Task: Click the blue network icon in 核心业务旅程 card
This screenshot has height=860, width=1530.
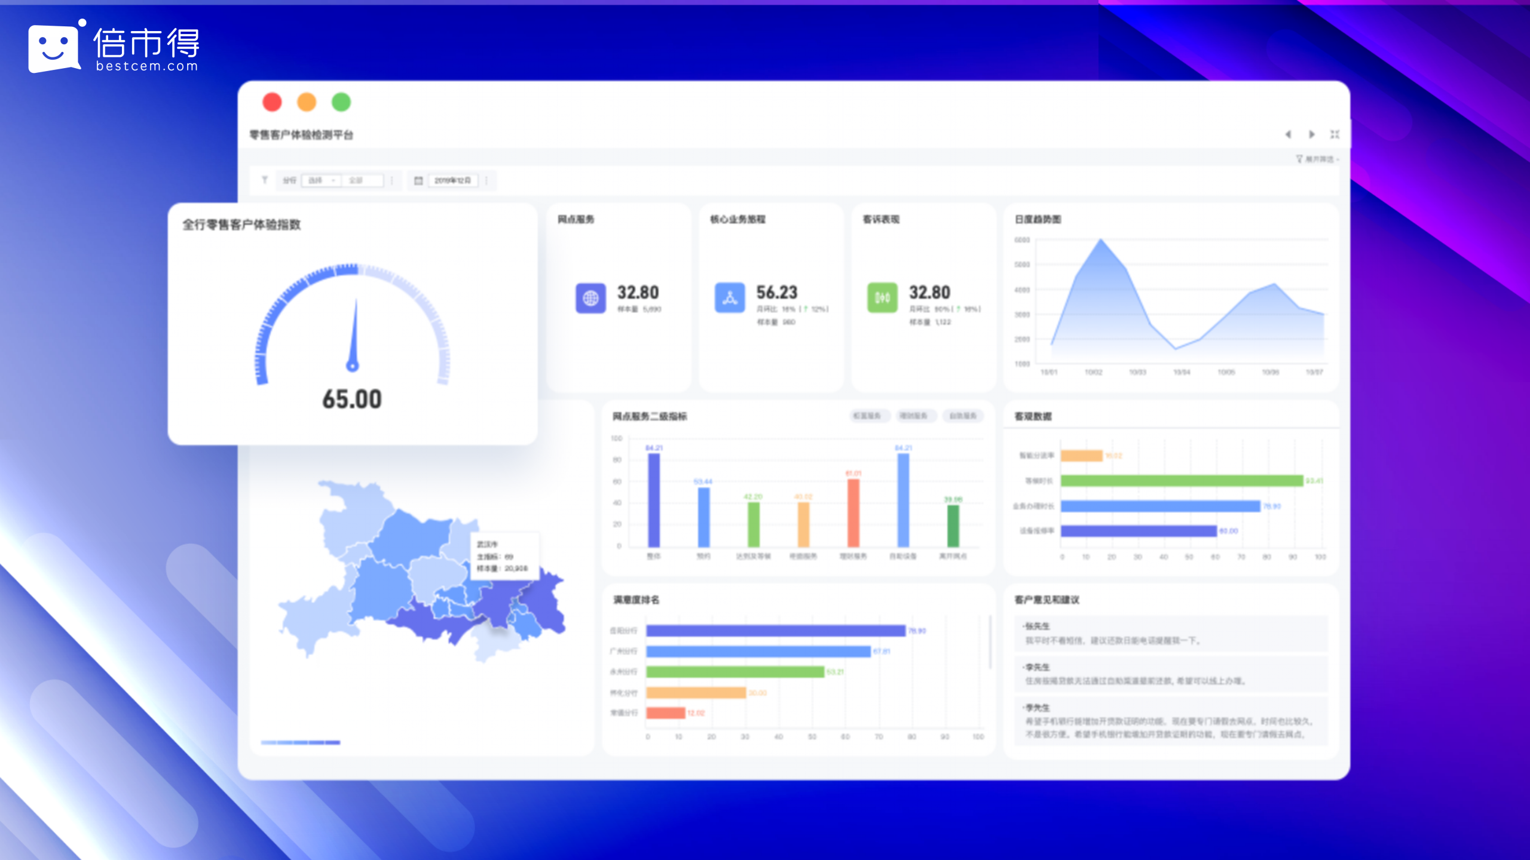Action: 730,298
